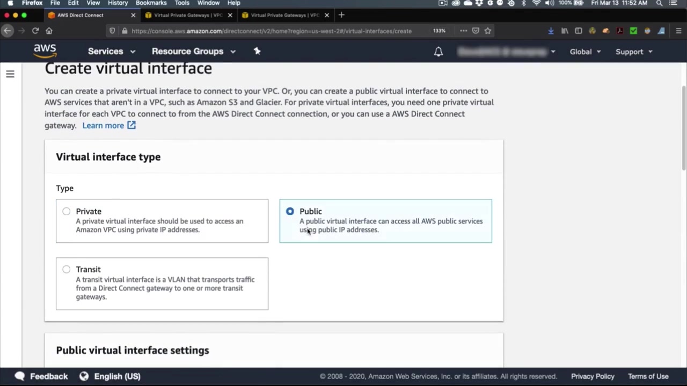Open the Firefox downloads arrow
Image resolution: width=687 pixels, height=386 pixels.
coord(551,31)
